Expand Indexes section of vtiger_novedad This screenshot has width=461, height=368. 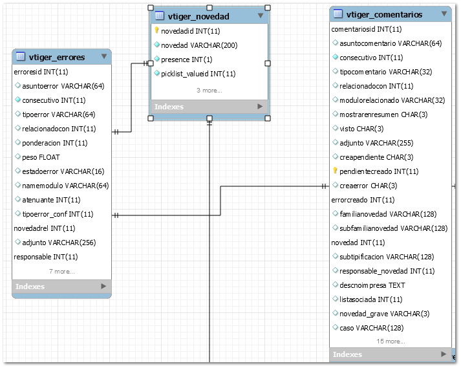260,106
